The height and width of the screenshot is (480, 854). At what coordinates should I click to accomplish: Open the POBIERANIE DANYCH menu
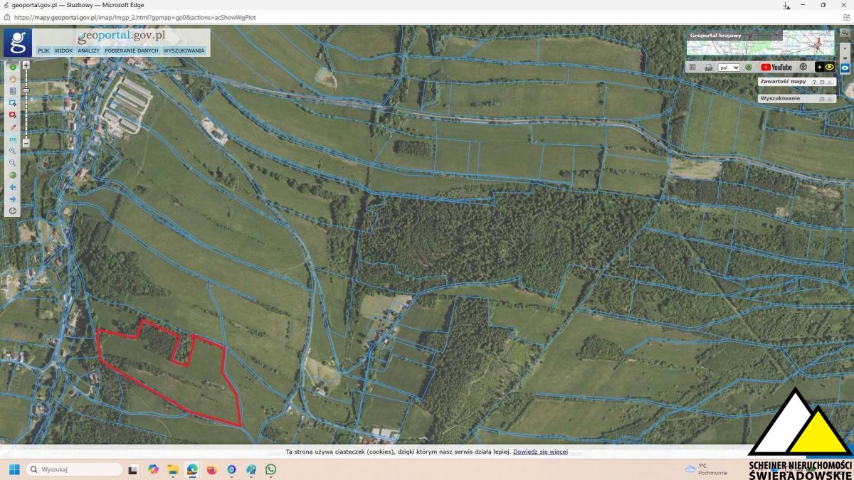coord(131,50)
